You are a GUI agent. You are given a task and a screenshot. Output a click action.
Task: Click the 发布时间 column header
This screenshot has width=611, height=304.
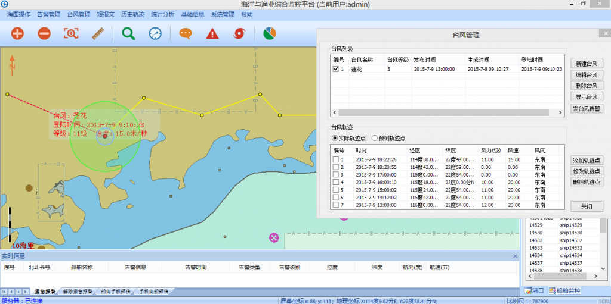click(x=438, y=60)
